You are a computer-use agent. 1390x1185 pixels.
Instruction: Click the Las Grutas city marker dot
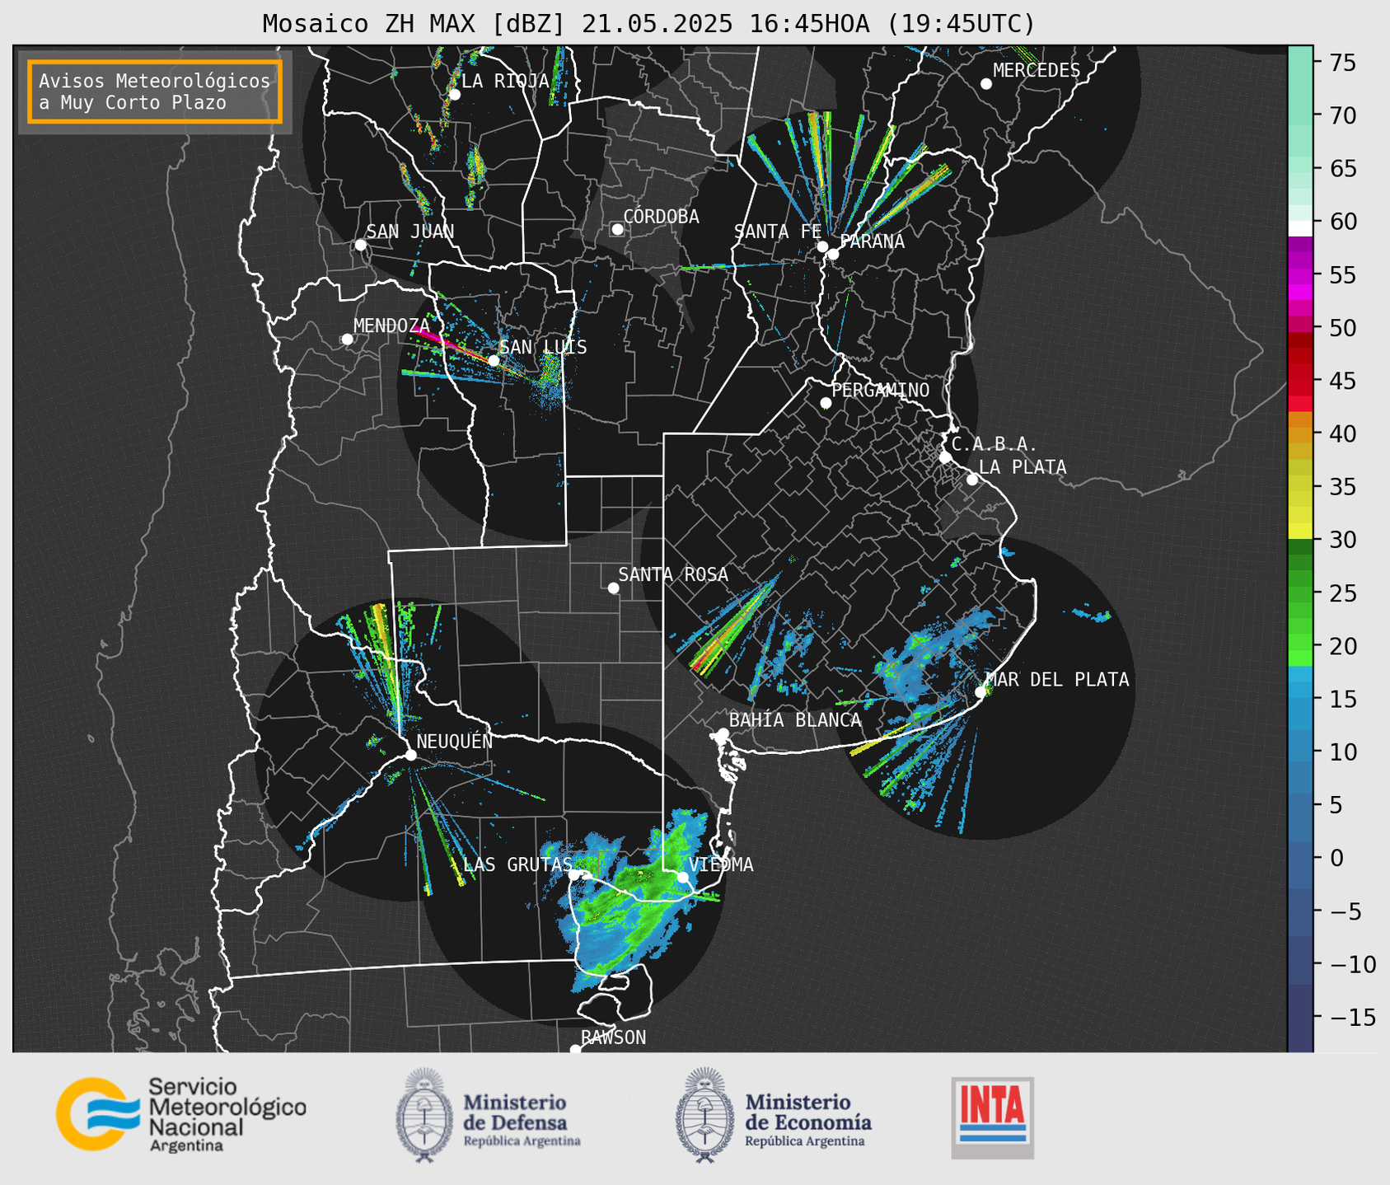coord(574,875)
